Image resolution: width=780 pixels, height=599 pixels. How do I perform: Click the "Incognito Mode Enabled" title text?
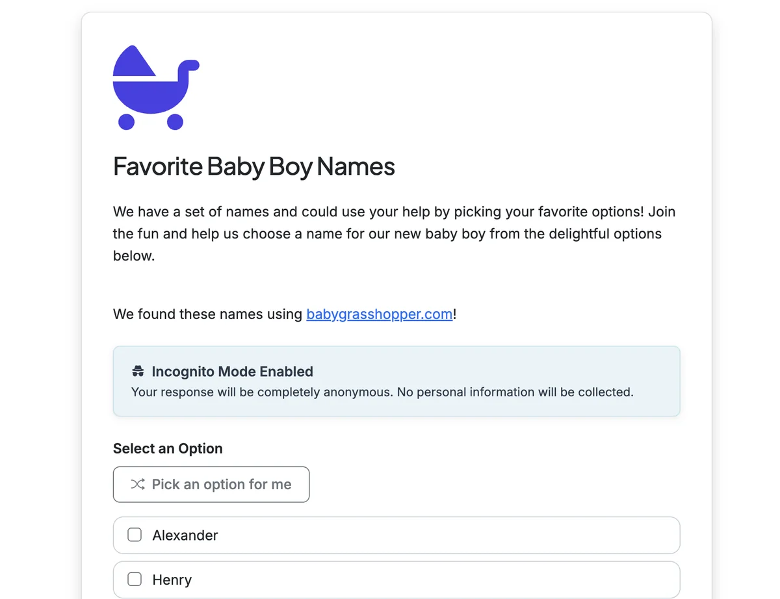click(232, 372)
